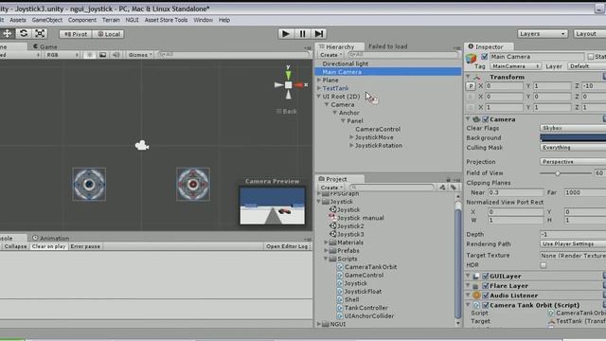Toggle scene audio speaker icon
This screenshot has width=606, height=341.
116,55
